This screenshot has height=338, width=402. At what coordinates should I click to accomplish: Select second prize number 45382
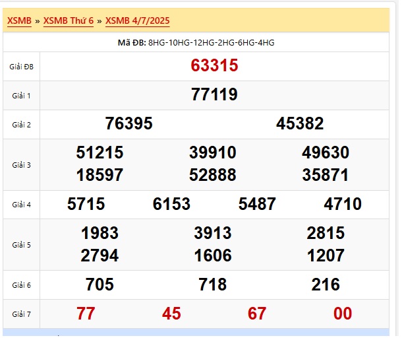pos(300,123)
